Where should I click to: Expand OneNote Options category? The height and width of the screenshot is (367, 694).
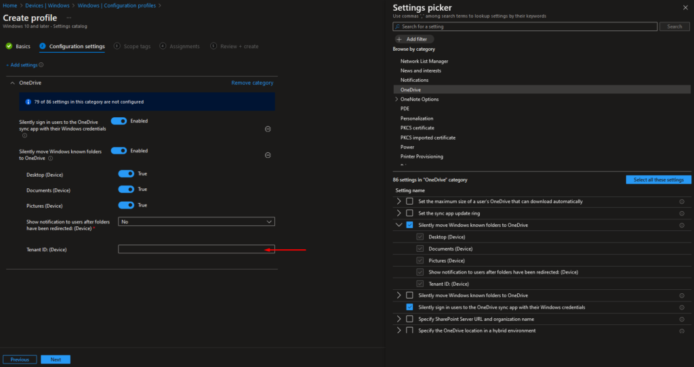click(396, 100)
